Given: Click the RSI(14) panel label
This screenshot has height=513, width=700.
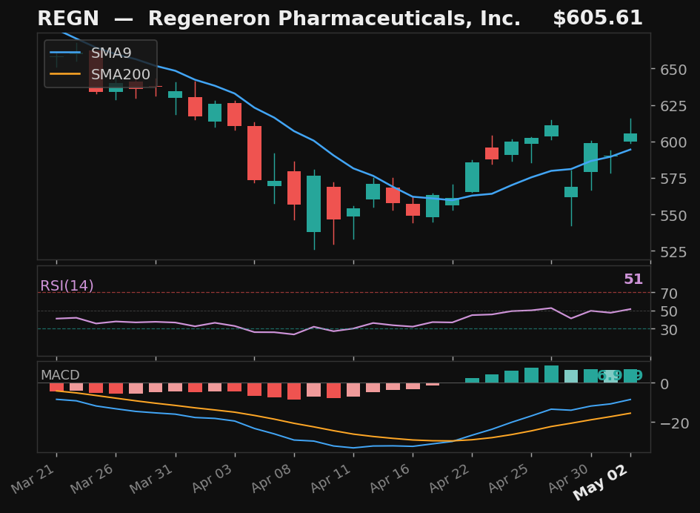Looking at the screenshot, I should tap(67, 285).
